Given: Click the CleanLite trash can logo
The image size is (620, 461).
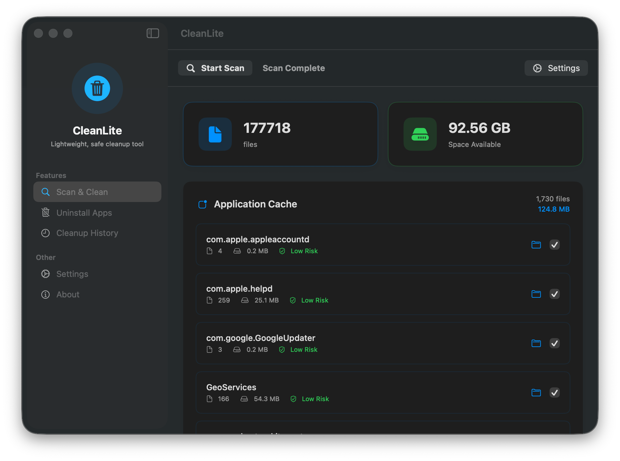Looking at the screenshot, I should coord(97,89).
